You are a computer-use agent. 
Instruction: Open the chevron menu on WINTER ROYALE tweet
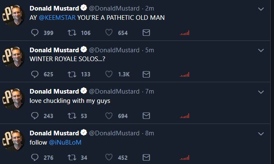(x=261, y=51)
